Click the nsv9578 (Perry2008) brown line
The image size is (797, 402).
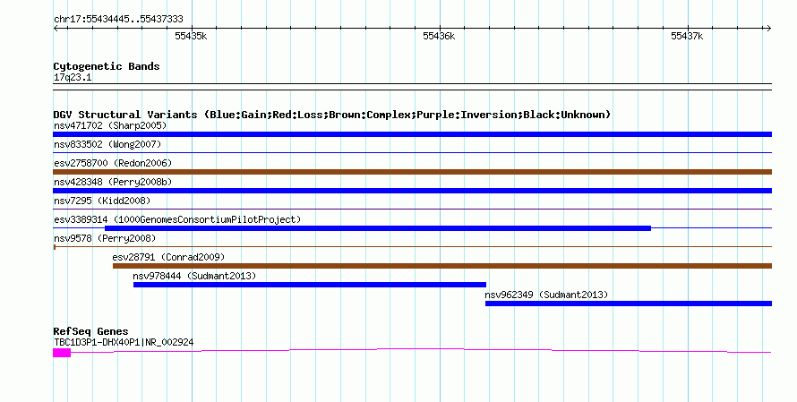coord(412,247)
